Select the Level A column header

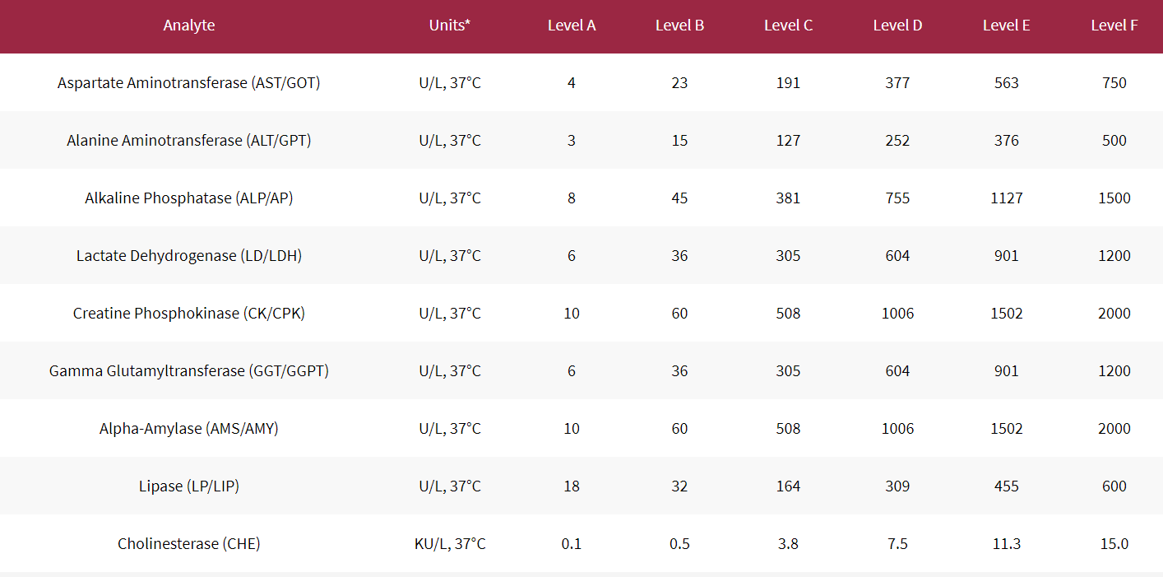[572, 26]
